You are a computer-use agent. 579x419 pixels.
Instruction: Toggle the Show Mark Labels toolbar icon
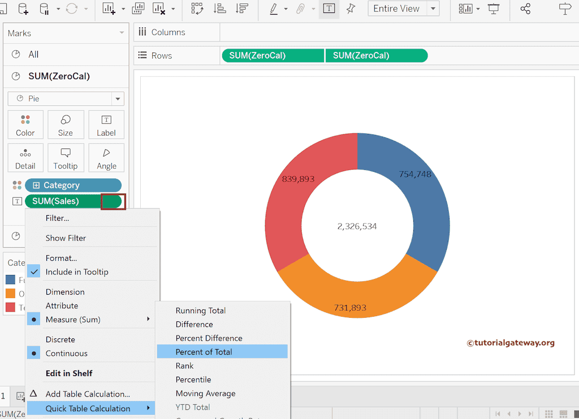coord(329,8)
